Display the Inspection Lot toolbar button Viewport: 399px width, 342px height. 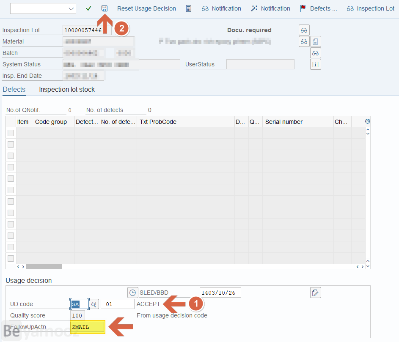pyautogui.click(x=370, y=8)
